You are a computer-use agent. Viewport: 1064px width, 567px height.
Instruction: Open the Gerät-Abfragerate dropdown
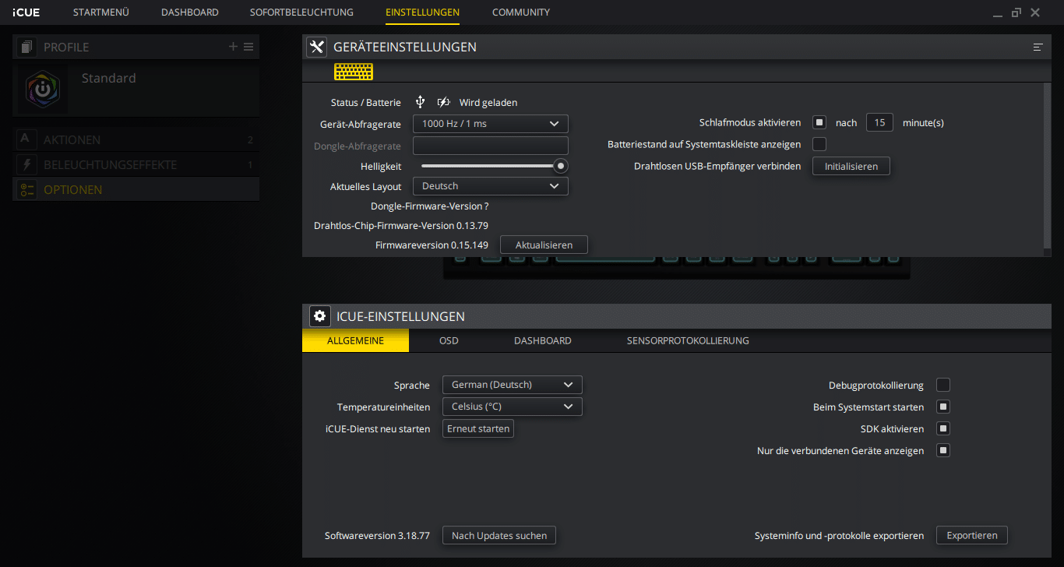[490, 124]
